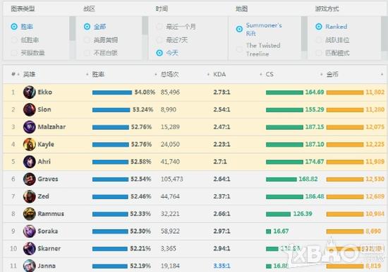Click Skarner's champion portrait
Image resolution: width=388 pixels, height=272 pixels.
click(x=30, y=248)
